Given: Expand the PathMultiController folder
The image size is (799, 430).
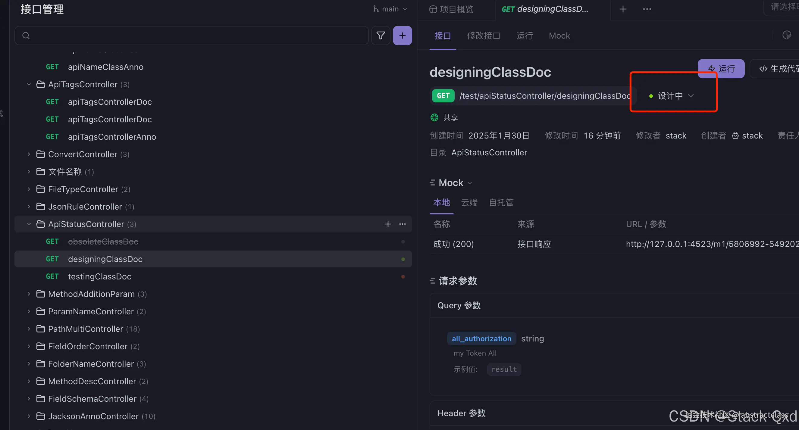Looking at the screenshot, I should (29, 329).
